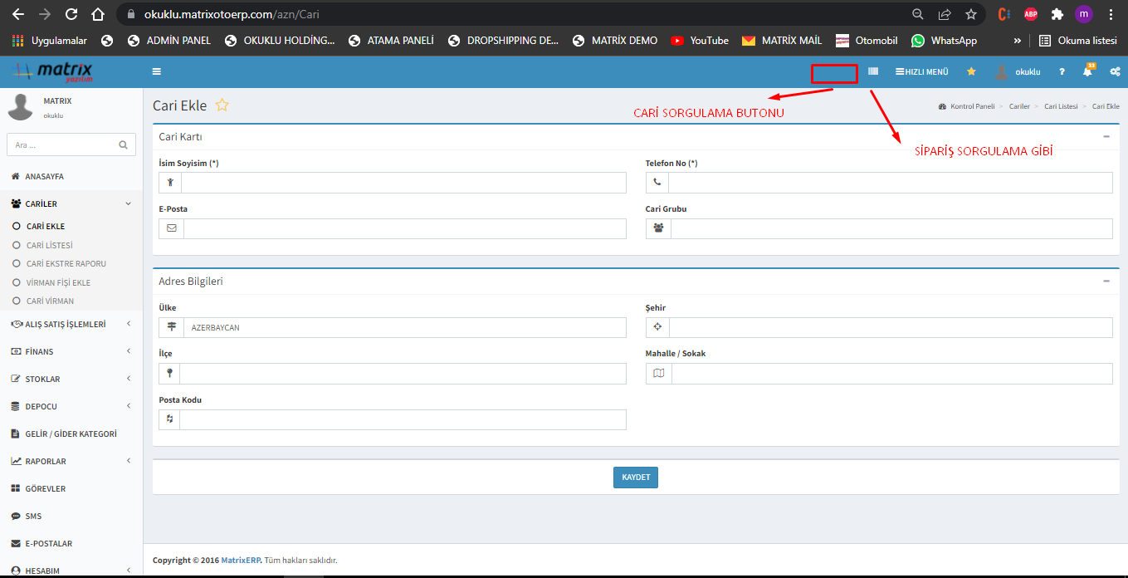Open settings gears icon in top bar

pyautogui.click(x=1115, y=72)
